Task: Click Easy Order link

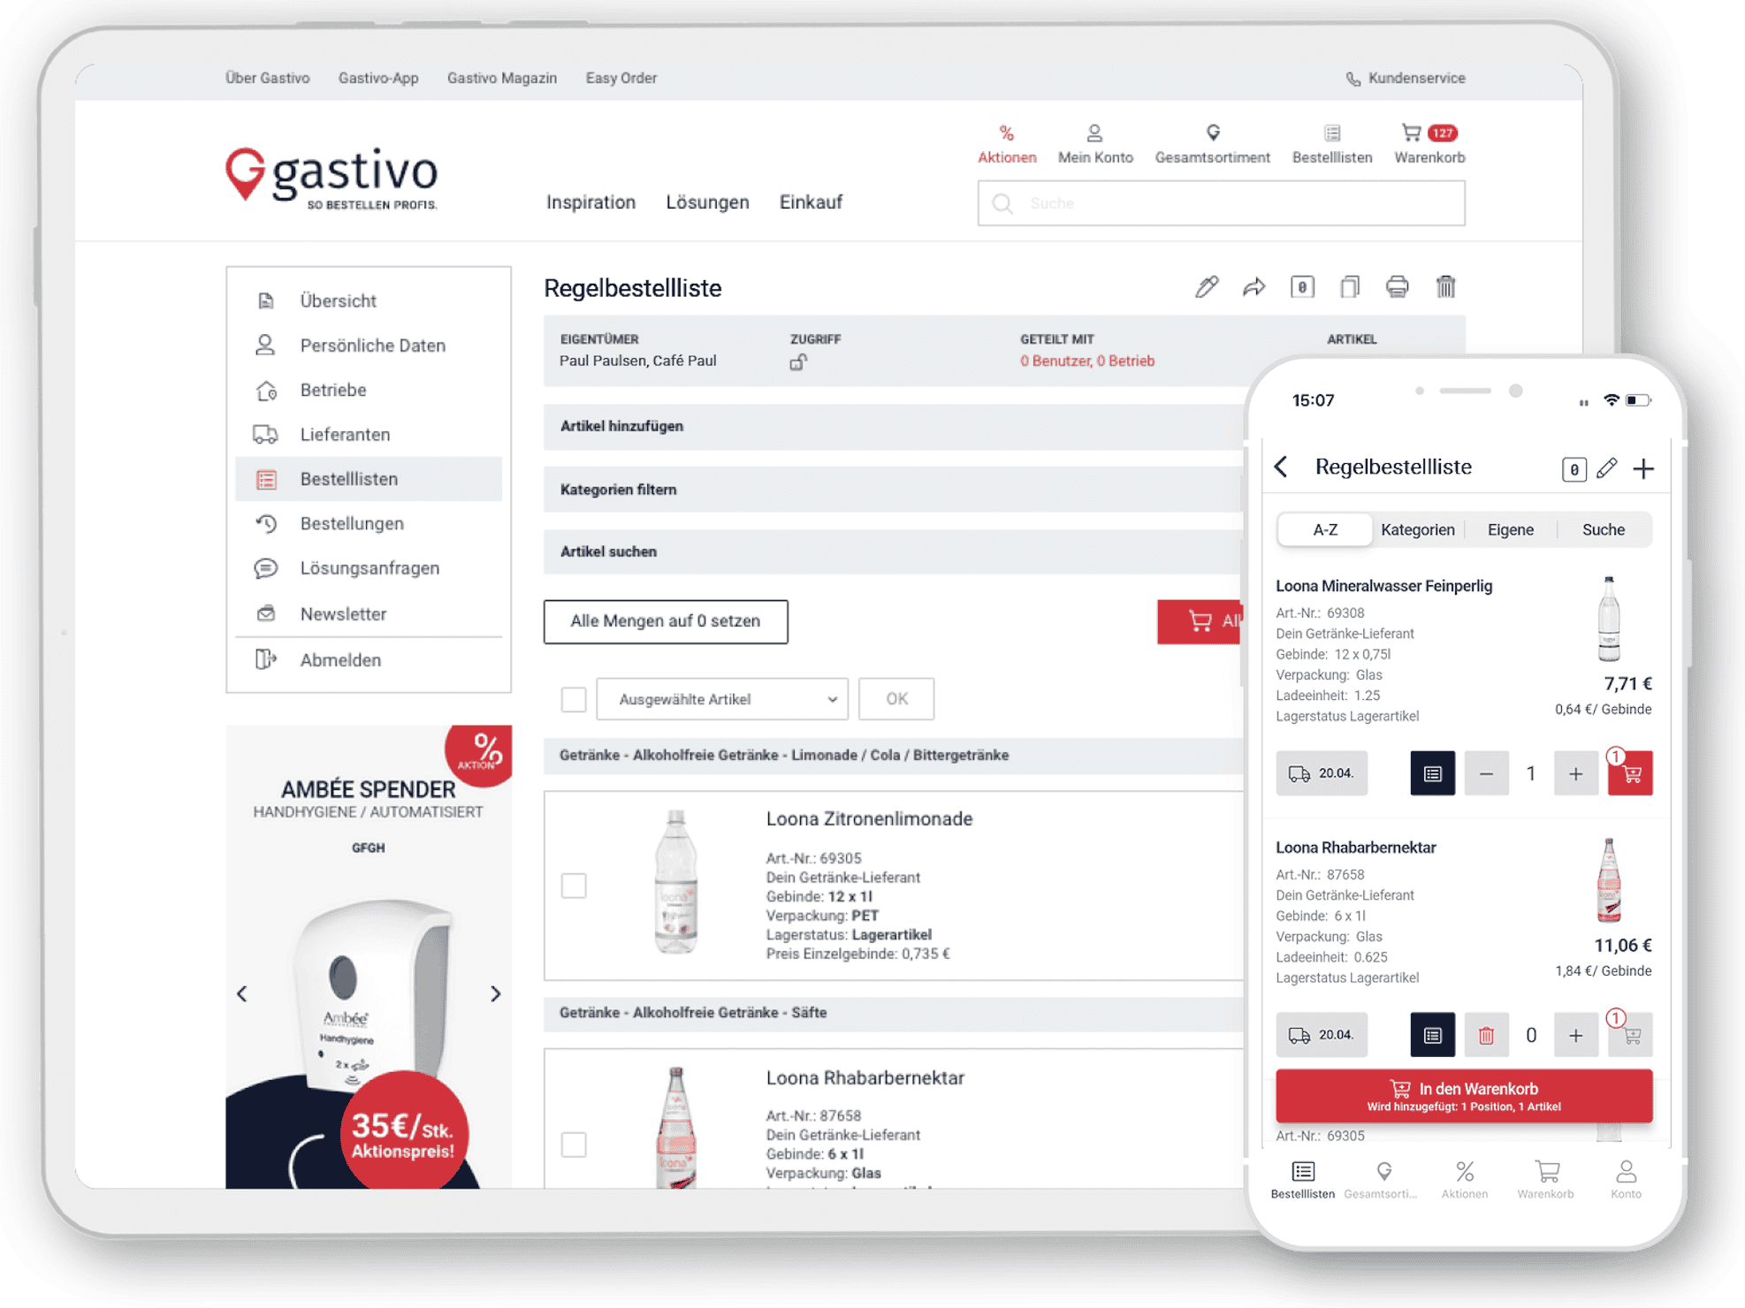Action: click(621, 78)
